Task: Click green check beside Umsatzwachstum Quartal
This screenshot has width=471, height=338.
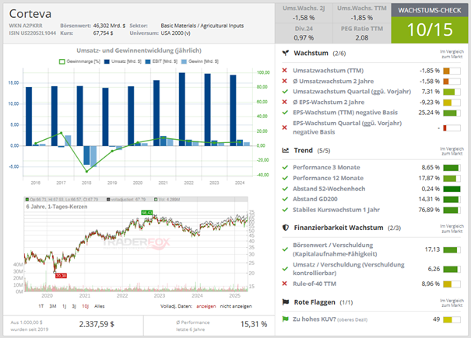Action: pyautogui.click(x=285, y=92)
